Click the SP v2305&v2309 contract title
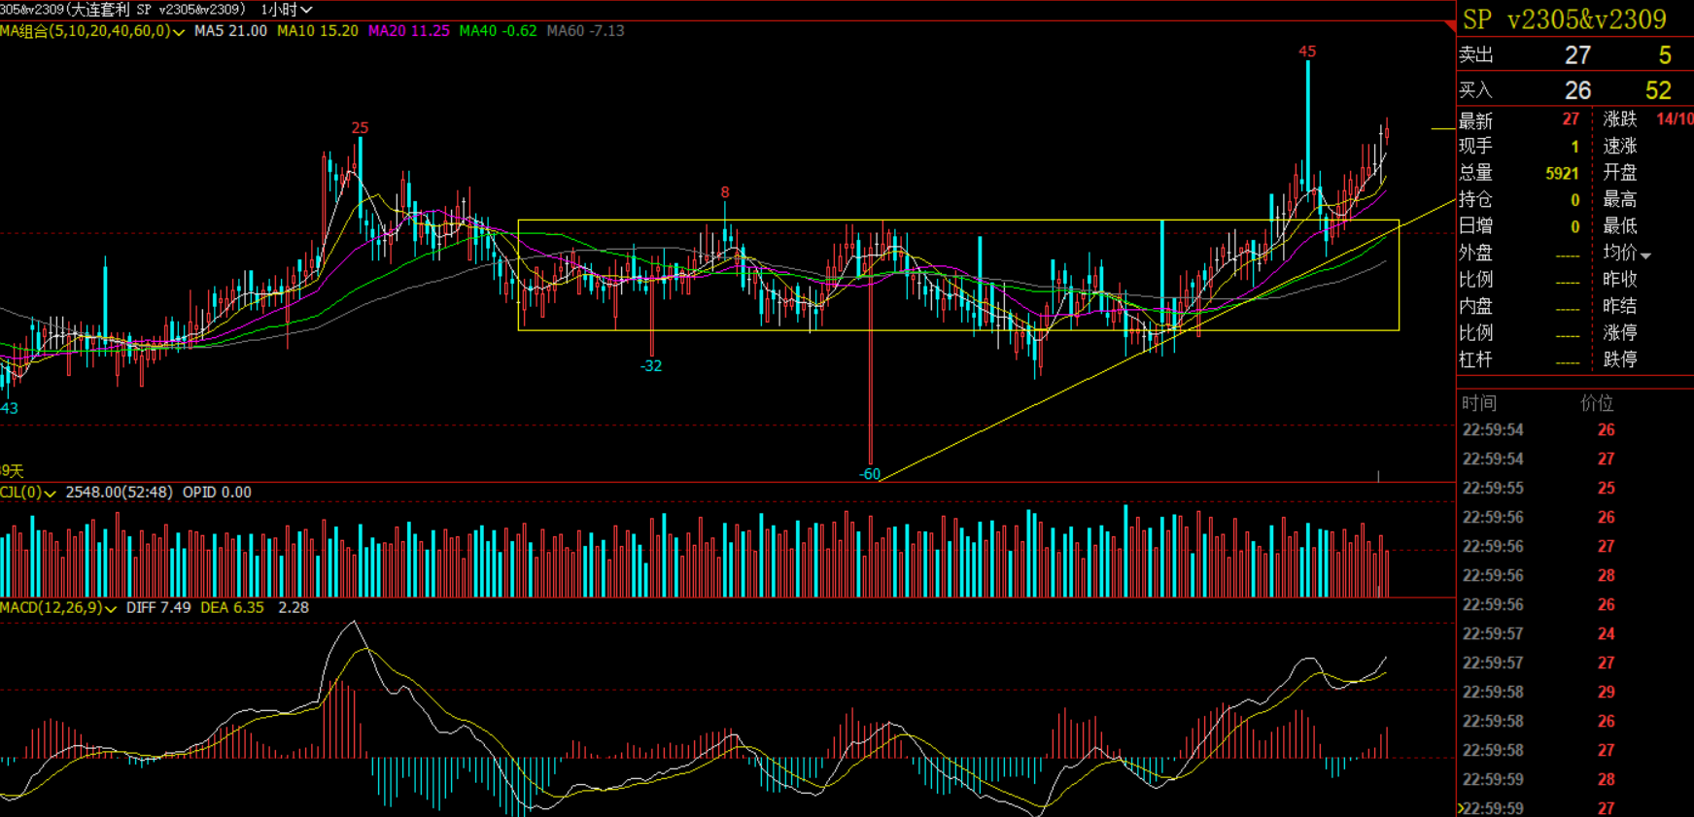 (1564, 19)
